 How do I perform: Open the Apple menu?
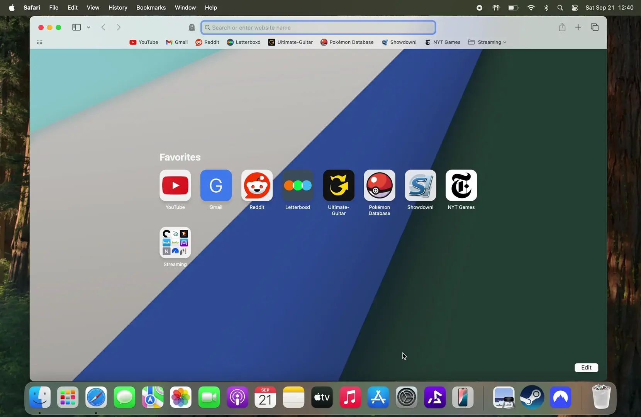(x=12, y=8)
